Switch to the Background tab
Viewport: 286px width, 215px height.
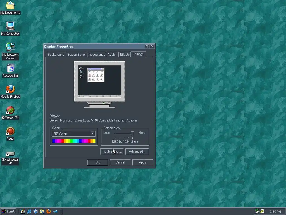(x=56, y=55)
